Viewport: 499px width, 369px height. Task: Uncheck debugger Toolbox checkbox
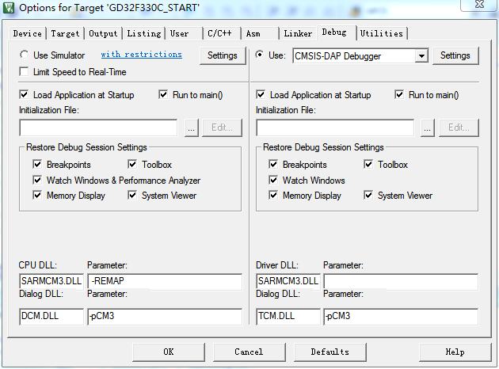click(x=368, y=164)
